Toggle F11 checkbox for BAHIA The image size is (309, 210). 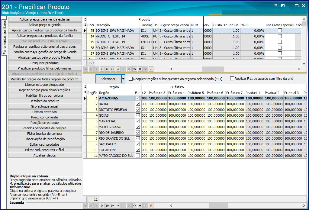click(x=138, y=104)
